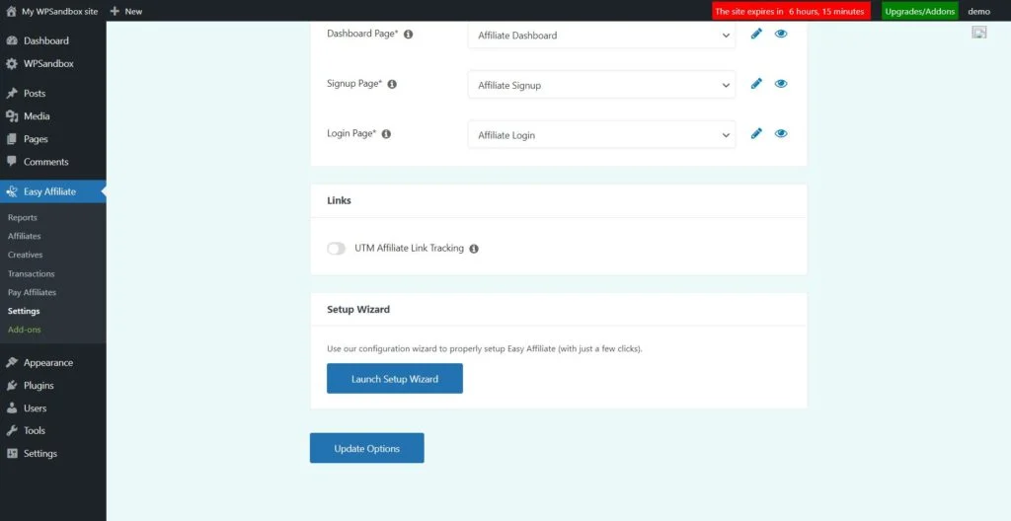Open the Dashboard Page dropdown
Image resolution: width=1011 pixels, height=521 pixels.
pos(601,36)
